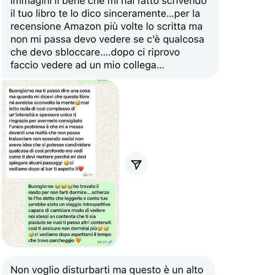Screen dimensions: 258x275
Task: Tap the paper plane share icon
Action: (x=136, y=164)
